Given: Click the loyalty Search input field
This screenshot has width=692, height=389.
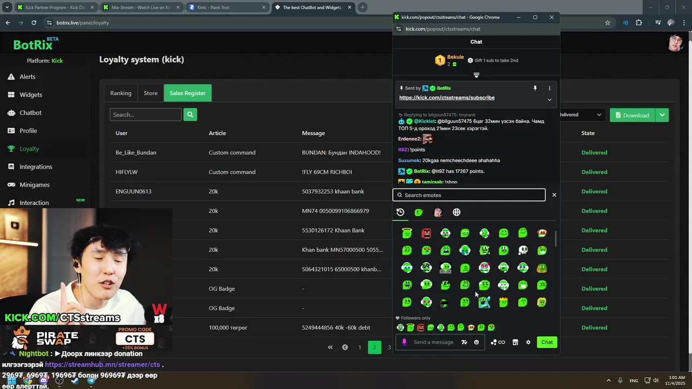Looking at the screenshot, I should (145, 115).
